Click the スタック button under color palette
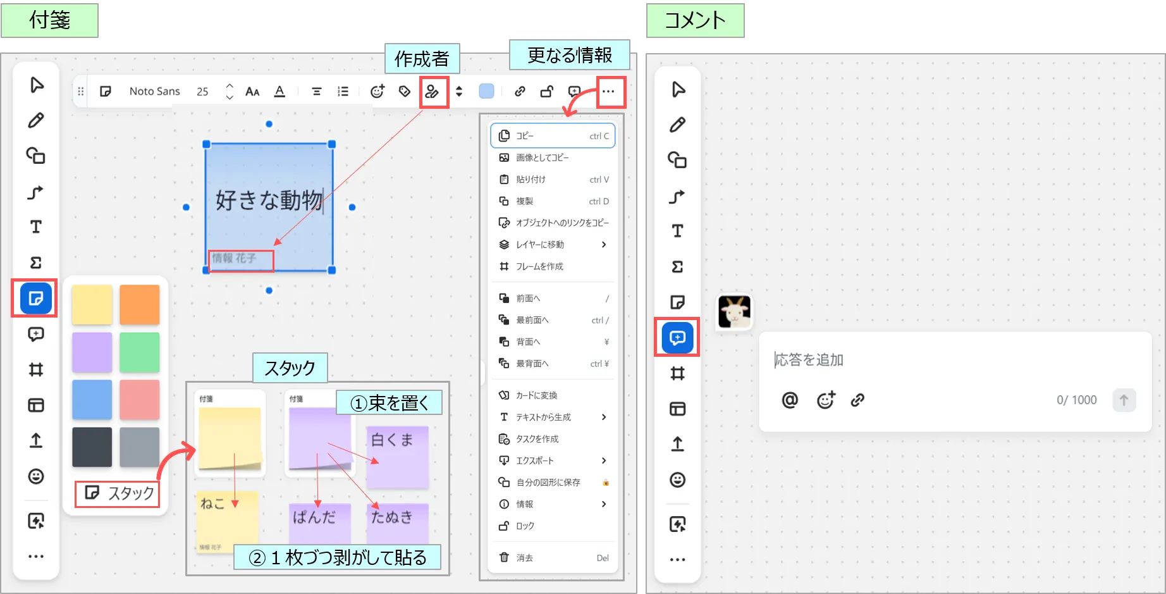1166x594 pixels. click(x=120, y=493)
